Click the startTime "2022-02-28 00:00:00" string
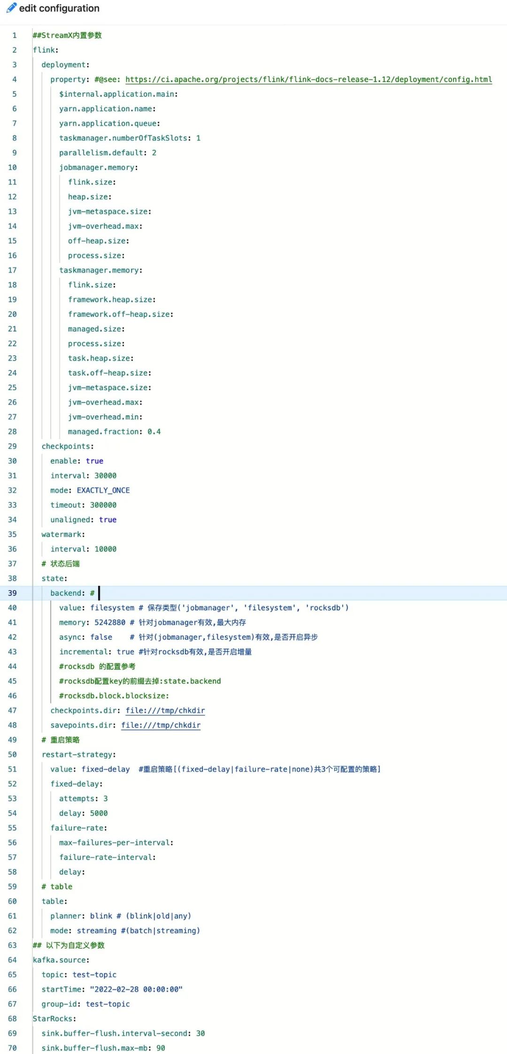Screen dimensions: 507x1054 tap(136, 989)
